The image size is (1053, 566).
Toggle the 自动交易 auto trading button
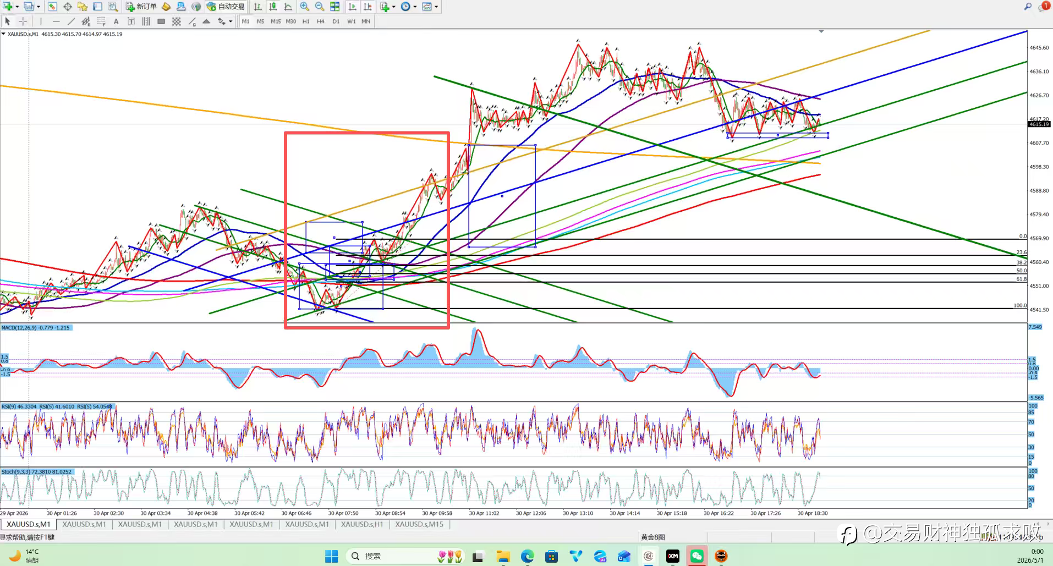click(x=226, y=7)
